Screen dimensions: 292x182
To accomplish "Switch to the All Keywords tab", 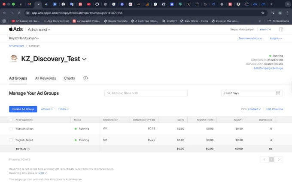I will [46, 78].
